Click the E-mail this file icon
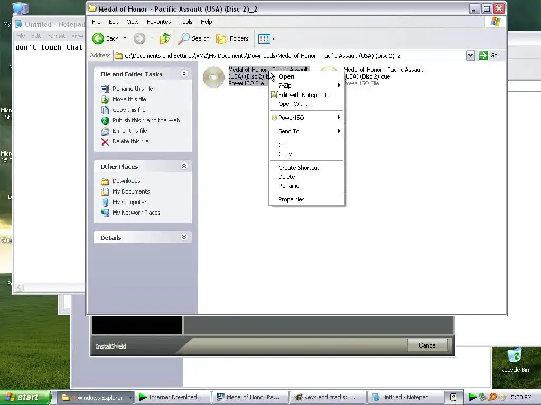 pyautogui.click(x=105, y=131)
